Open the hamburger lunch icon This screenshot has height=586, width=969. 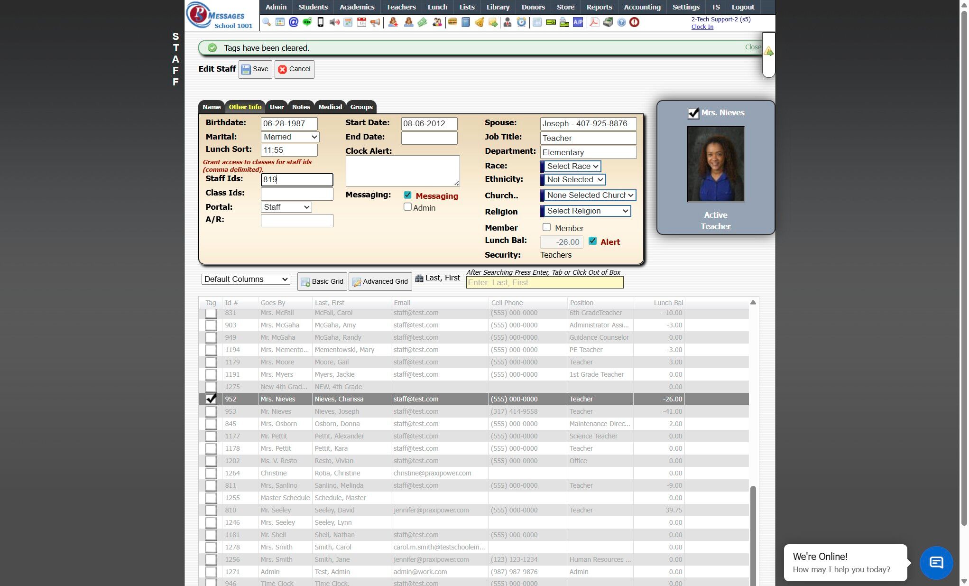pos(452,22)
